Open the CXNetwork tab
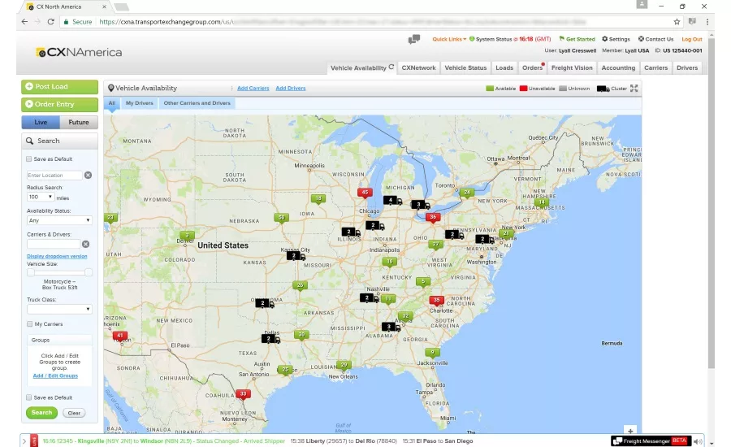Screen dimensions: 731x447 tap(418, 67)
